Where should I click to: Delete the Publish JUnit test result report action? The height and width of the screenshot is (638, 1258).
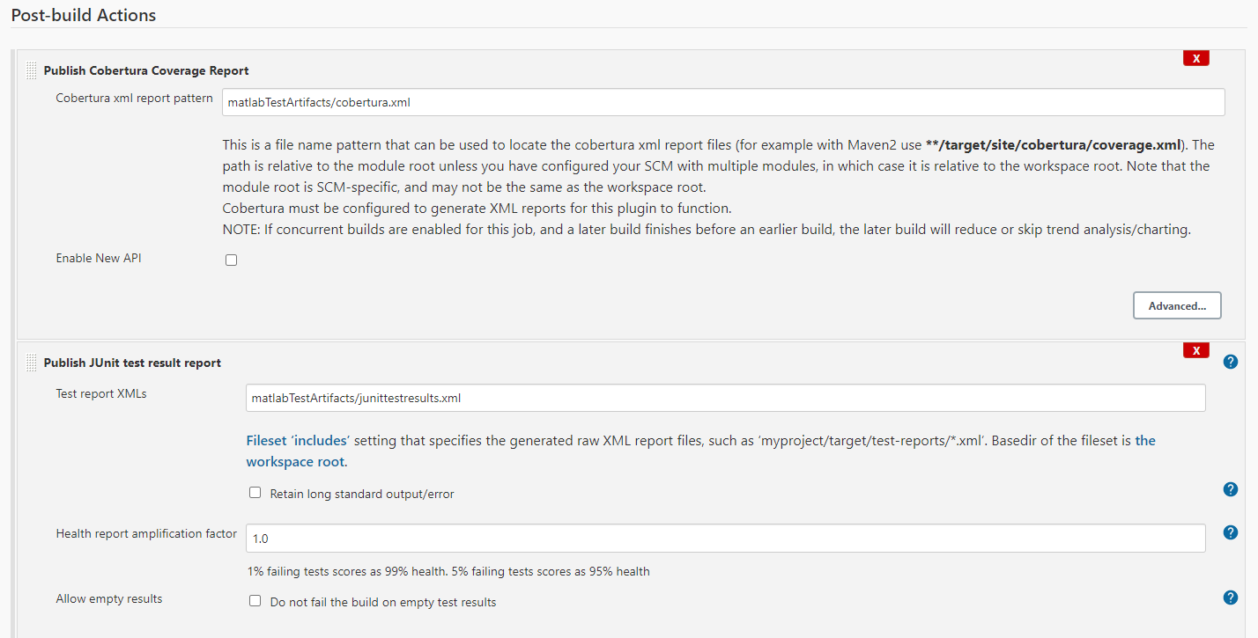(x=1195, y=349)
